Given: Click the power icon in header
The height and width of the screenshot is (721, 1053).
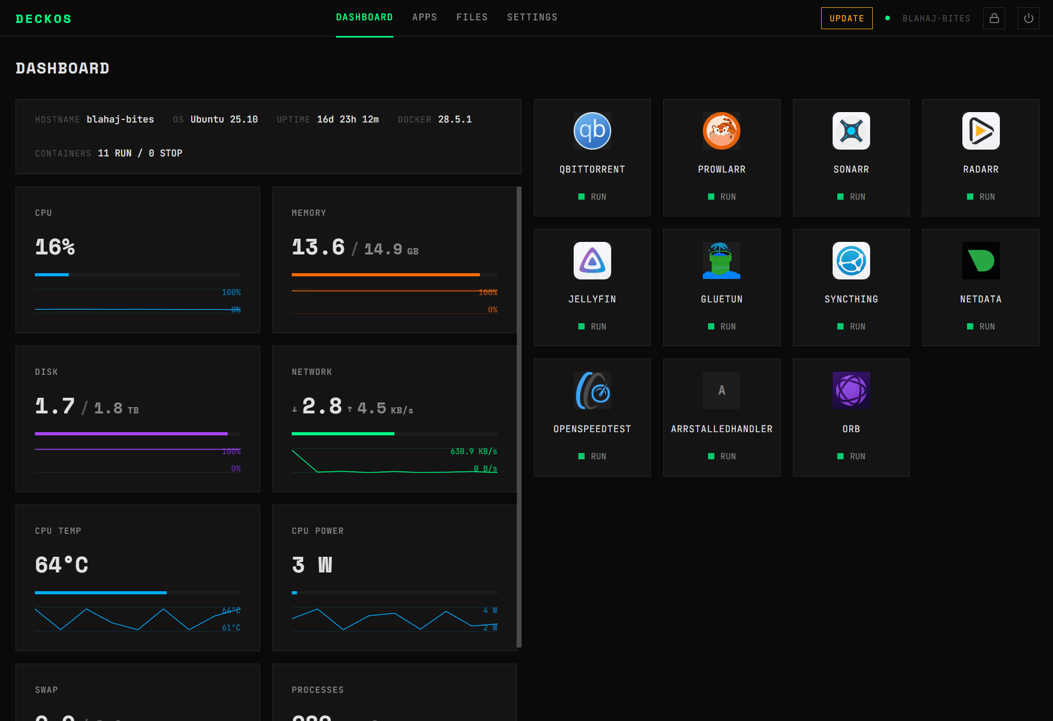Looking at the screenshot, I should (1029, 18).
